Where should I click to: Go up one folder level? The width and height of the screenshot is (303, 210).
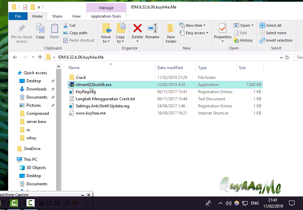(40, 57)
